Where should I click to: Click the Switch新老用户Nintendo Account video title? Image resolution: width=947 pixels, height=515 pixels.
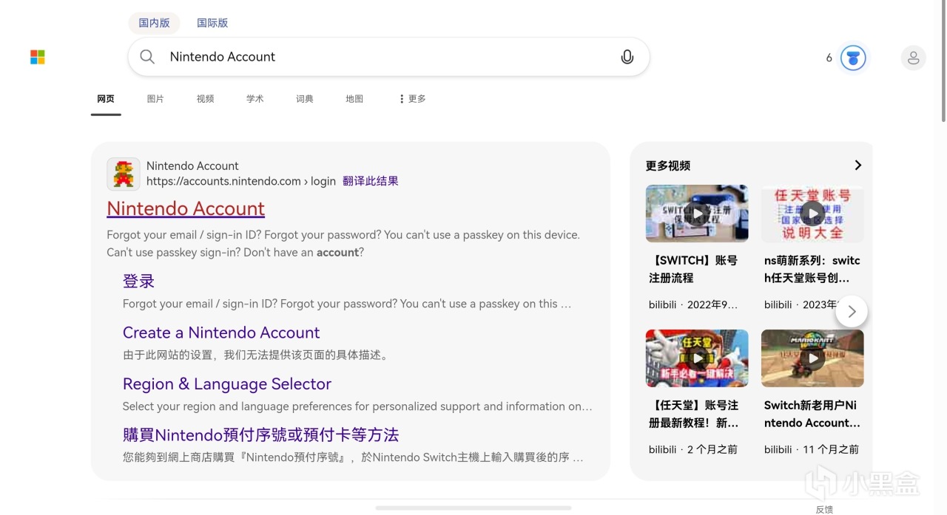pos(812,414)
